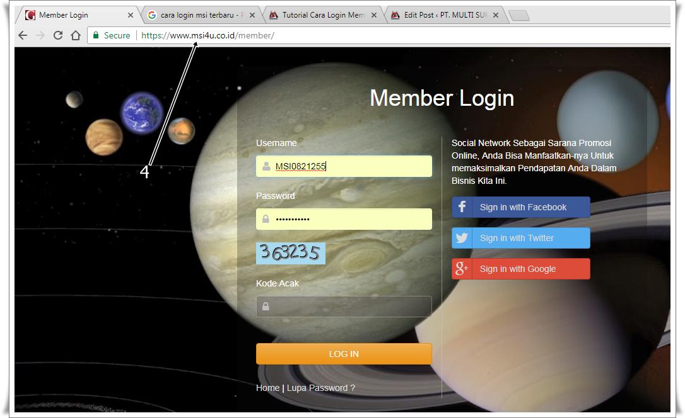Close the Edit Post tab
This screenshot has width=685, height=418.
tap(495, 15)
